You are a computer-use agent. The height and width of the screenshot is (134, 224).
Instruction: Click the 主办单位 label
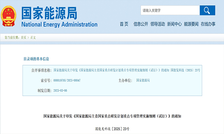[x=125, y=80]
